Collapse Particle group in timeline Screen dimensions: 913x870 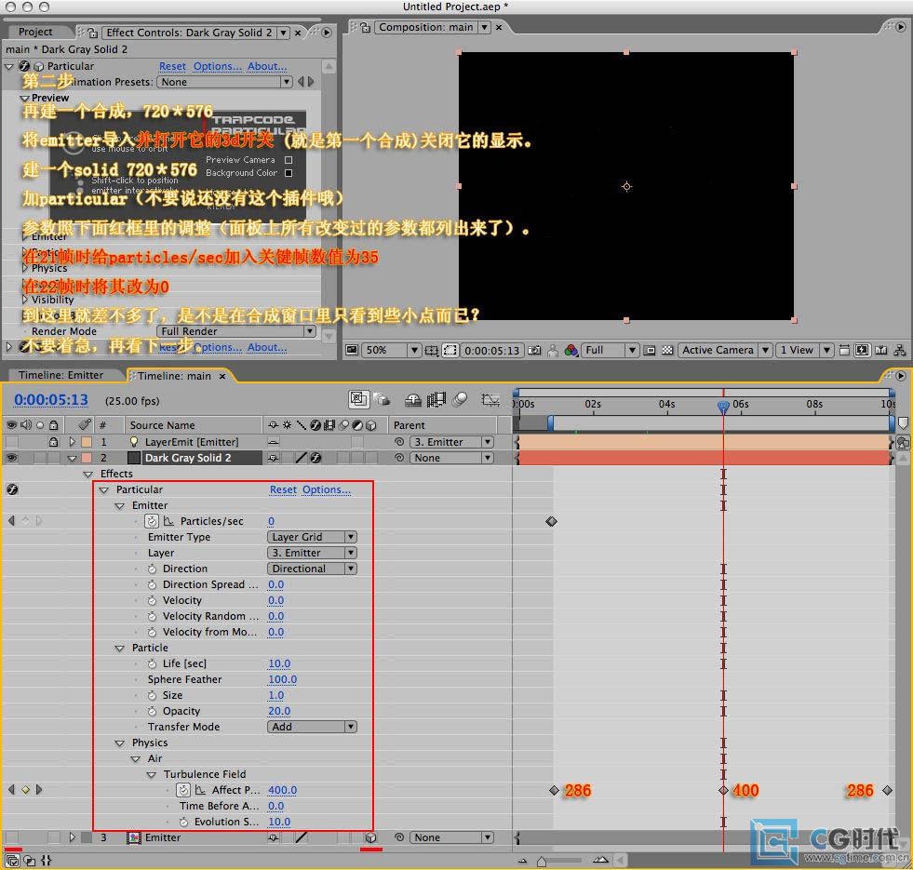tap(120, 649)
